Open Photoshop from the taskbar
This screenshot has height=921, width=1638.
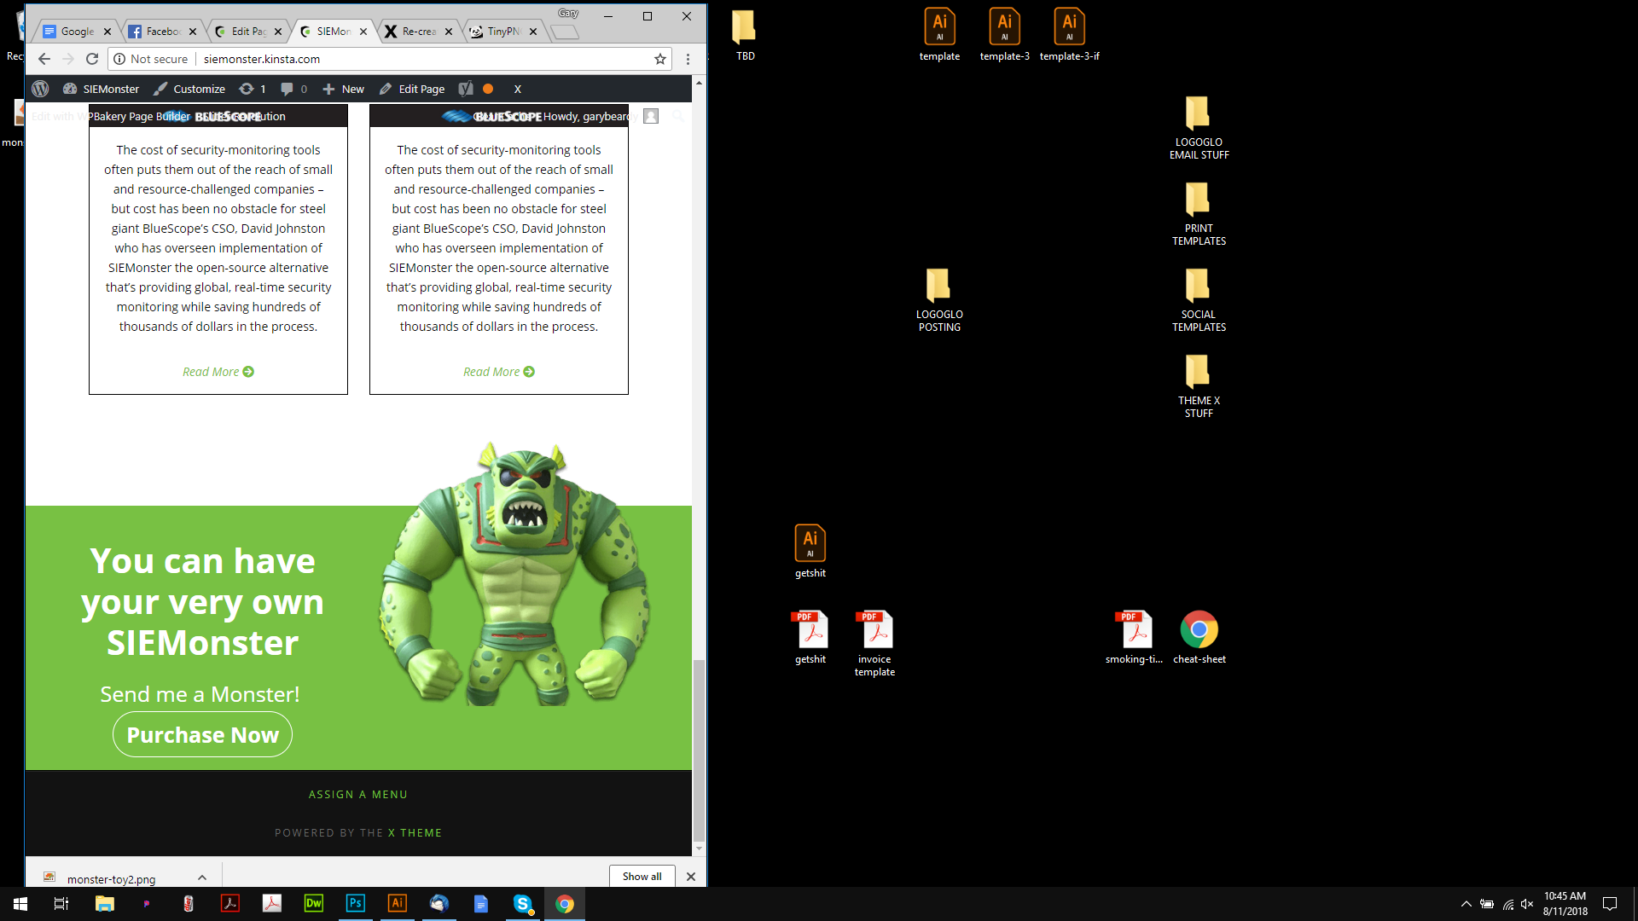click(355, 903)
